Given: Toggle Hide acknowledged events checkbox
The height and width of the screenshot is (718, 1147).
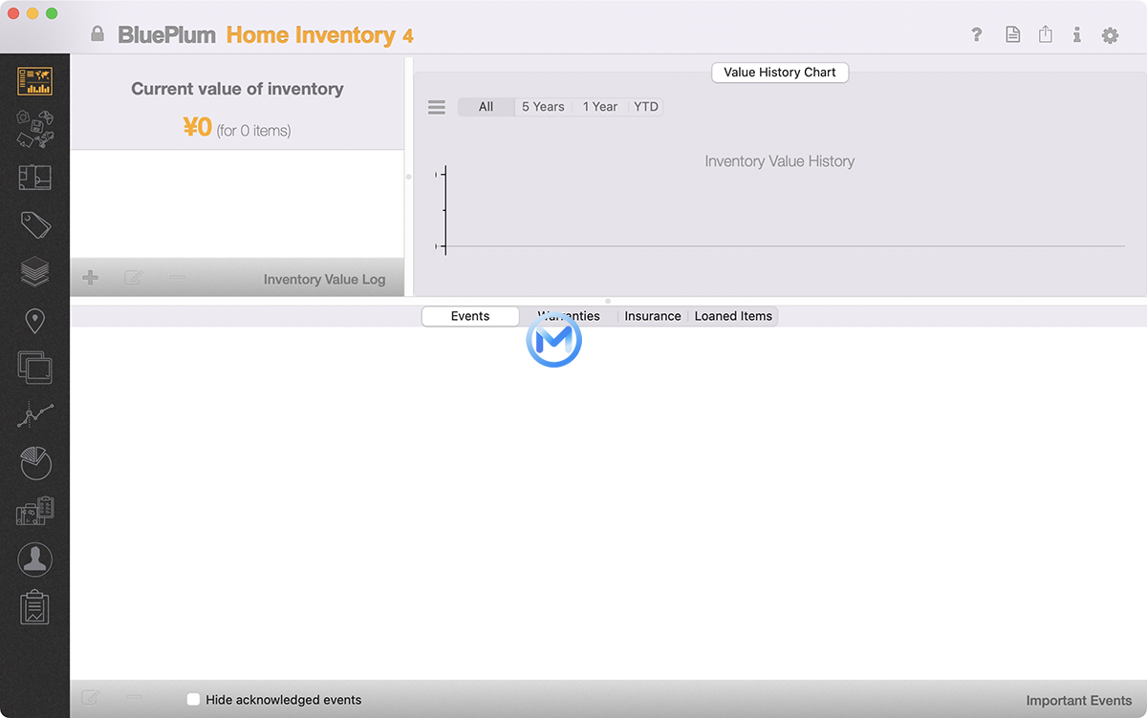Looking at the screenshot, I should [x=193, y=700].
